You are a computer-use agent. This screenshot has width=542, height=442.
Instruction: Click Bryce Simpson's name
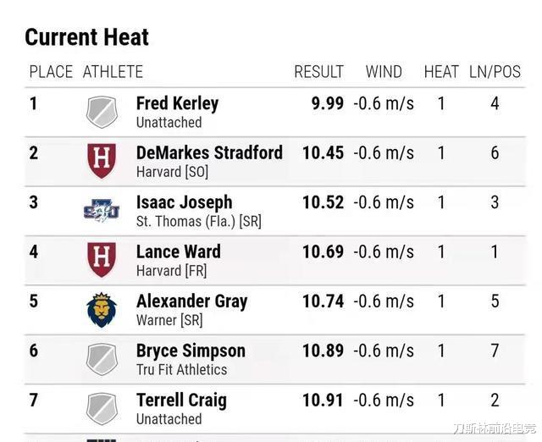click(x=191, y=351)
